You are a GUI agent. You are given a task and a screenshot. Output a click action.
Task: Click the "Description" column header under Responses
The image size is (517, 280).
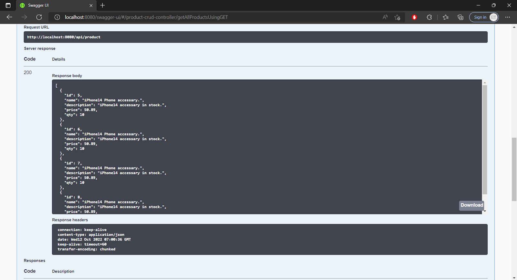tap(63, 271)
